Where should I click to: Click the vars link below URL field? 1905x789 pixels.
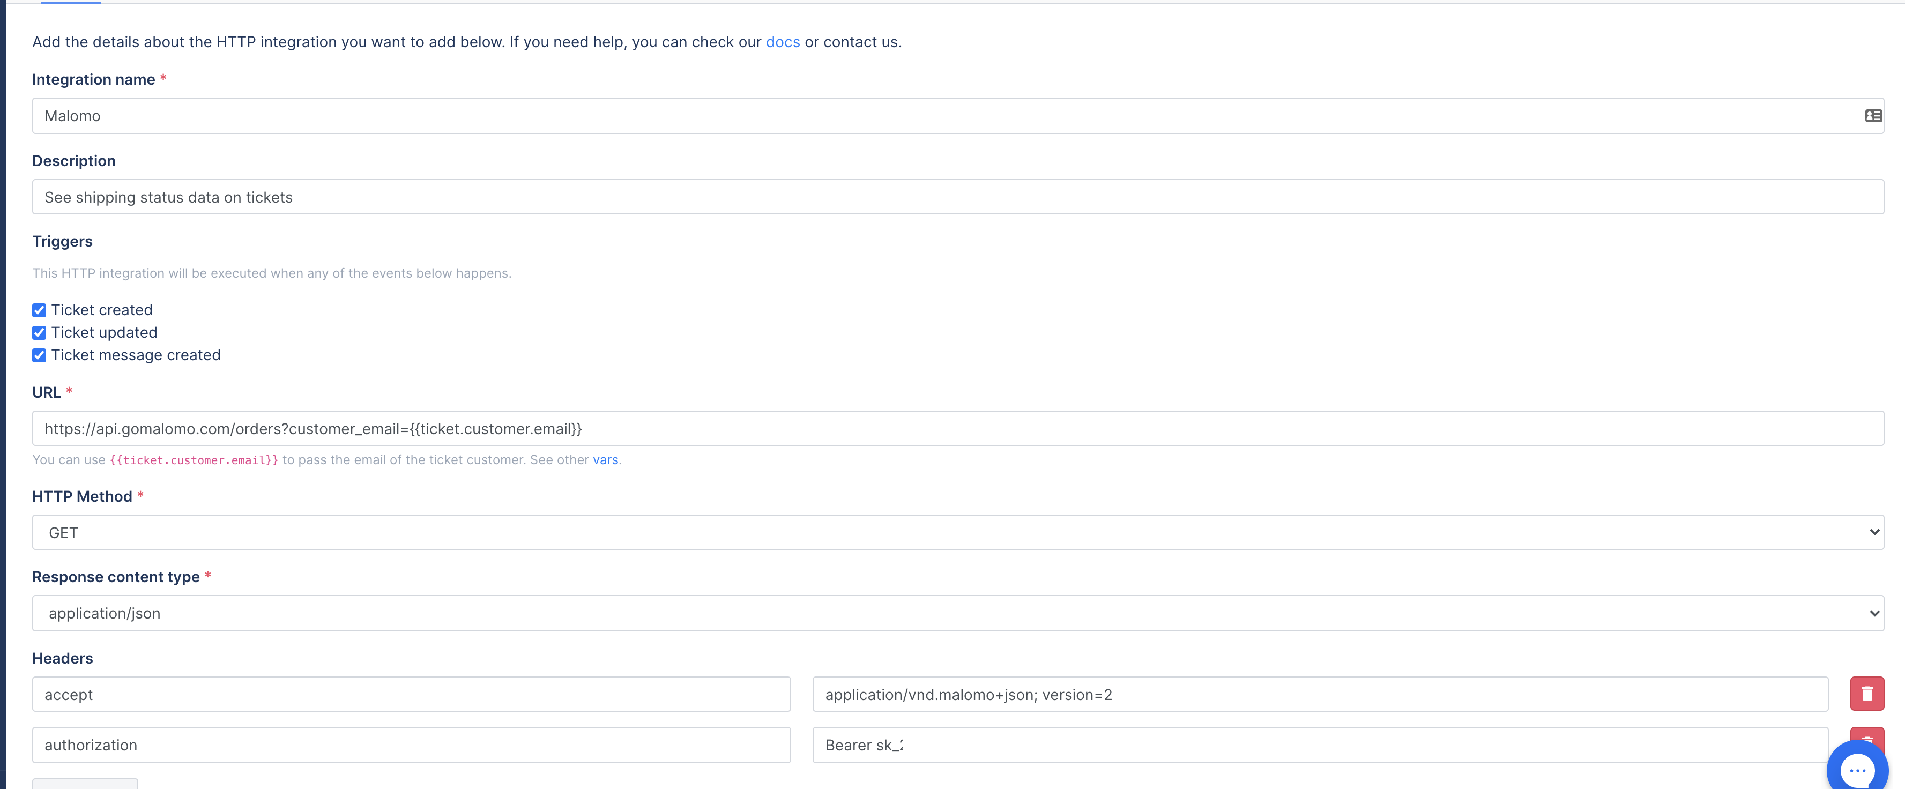pos(605,459)
